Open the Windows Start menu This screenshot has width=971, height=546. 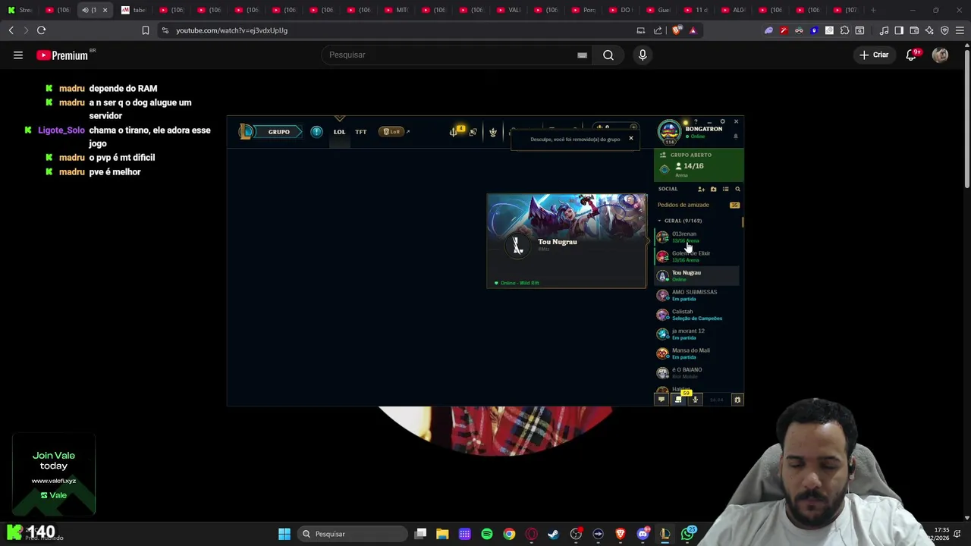284,534
